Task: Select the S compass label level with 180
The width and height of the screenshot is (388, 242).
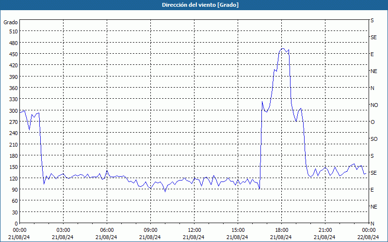Action: click(x=372, y=156)
